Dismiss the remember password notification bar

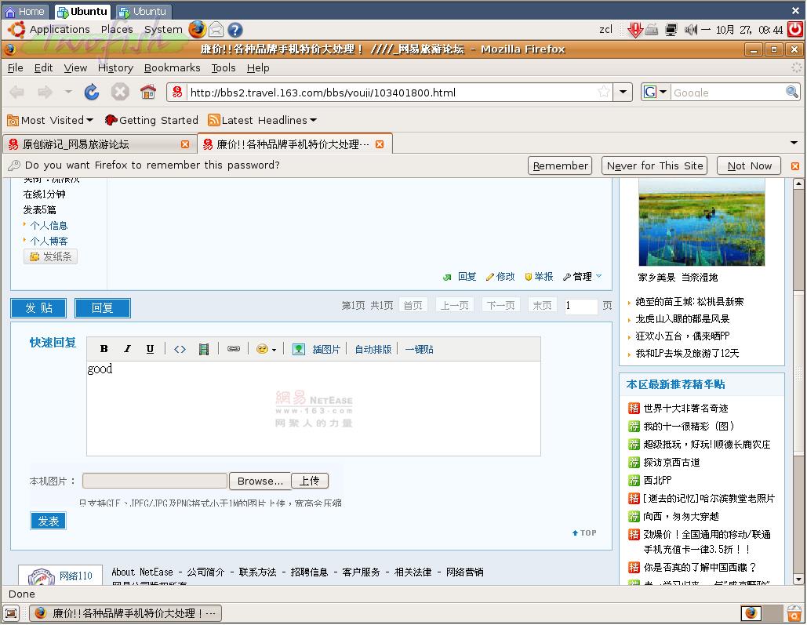pos(795,165)
